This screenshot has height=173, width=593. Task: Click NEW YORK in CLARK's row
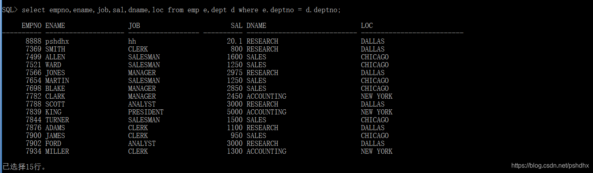377,96
